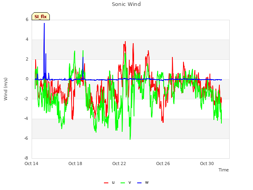Click the SI_flx annotation label

click(x=41, y=16)
